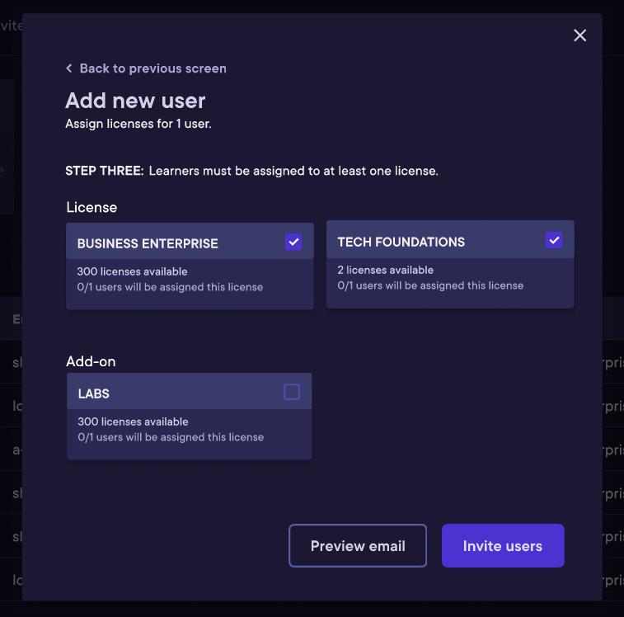Screen dimensions: 624x617
Task: Click Business Enterprise users assigned text
Action: point(170,287)
